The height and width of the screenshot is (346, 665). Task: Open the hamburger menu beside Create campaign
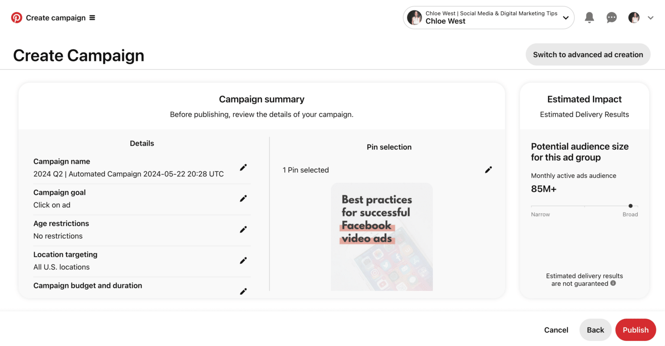coord(92,17)
